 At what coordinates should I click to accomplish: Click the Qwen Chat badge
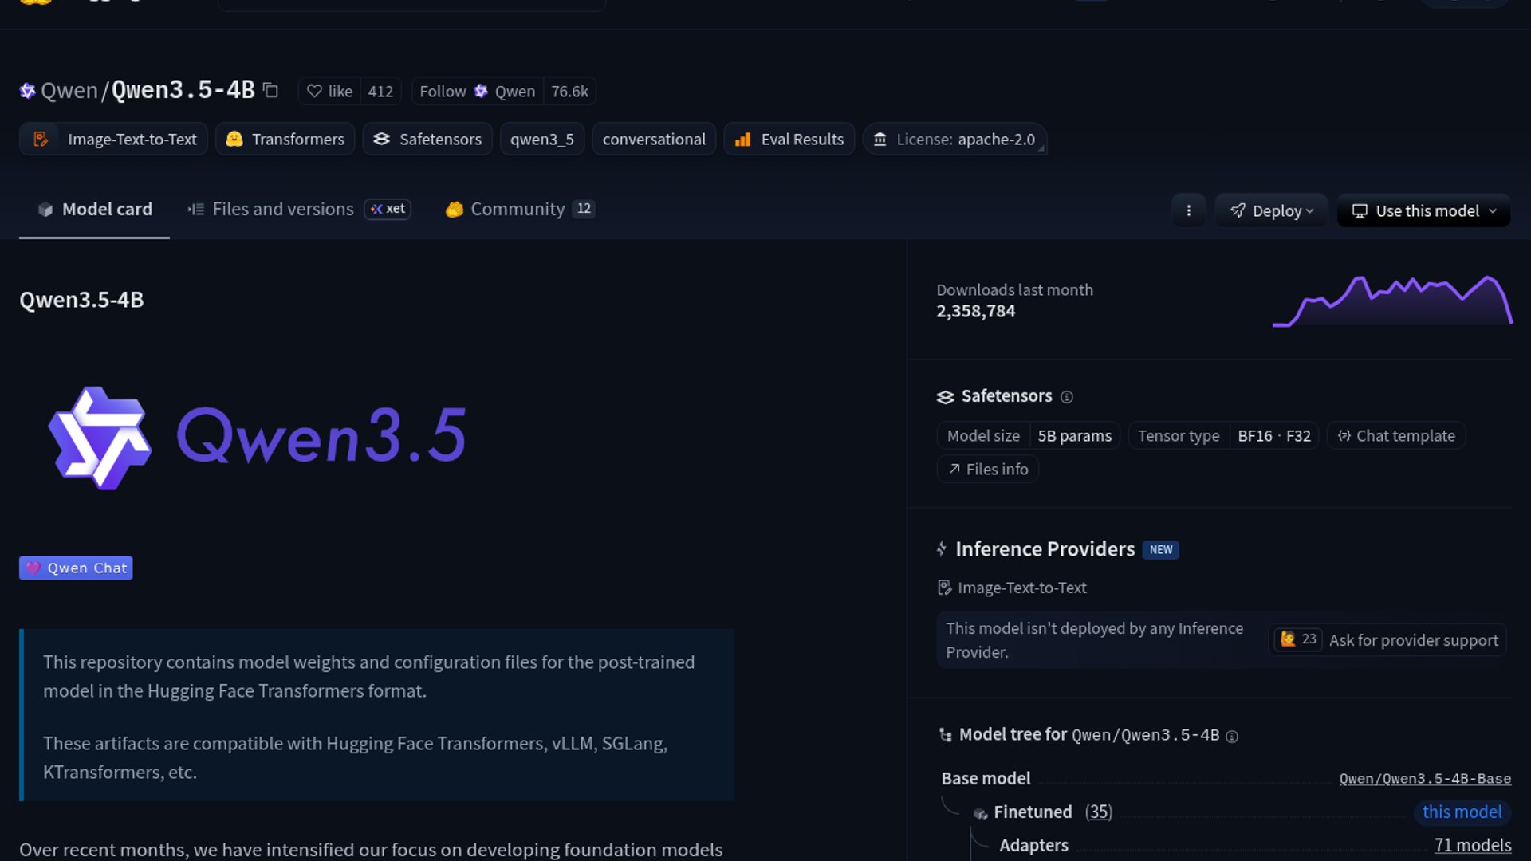[x=76, y=568]
